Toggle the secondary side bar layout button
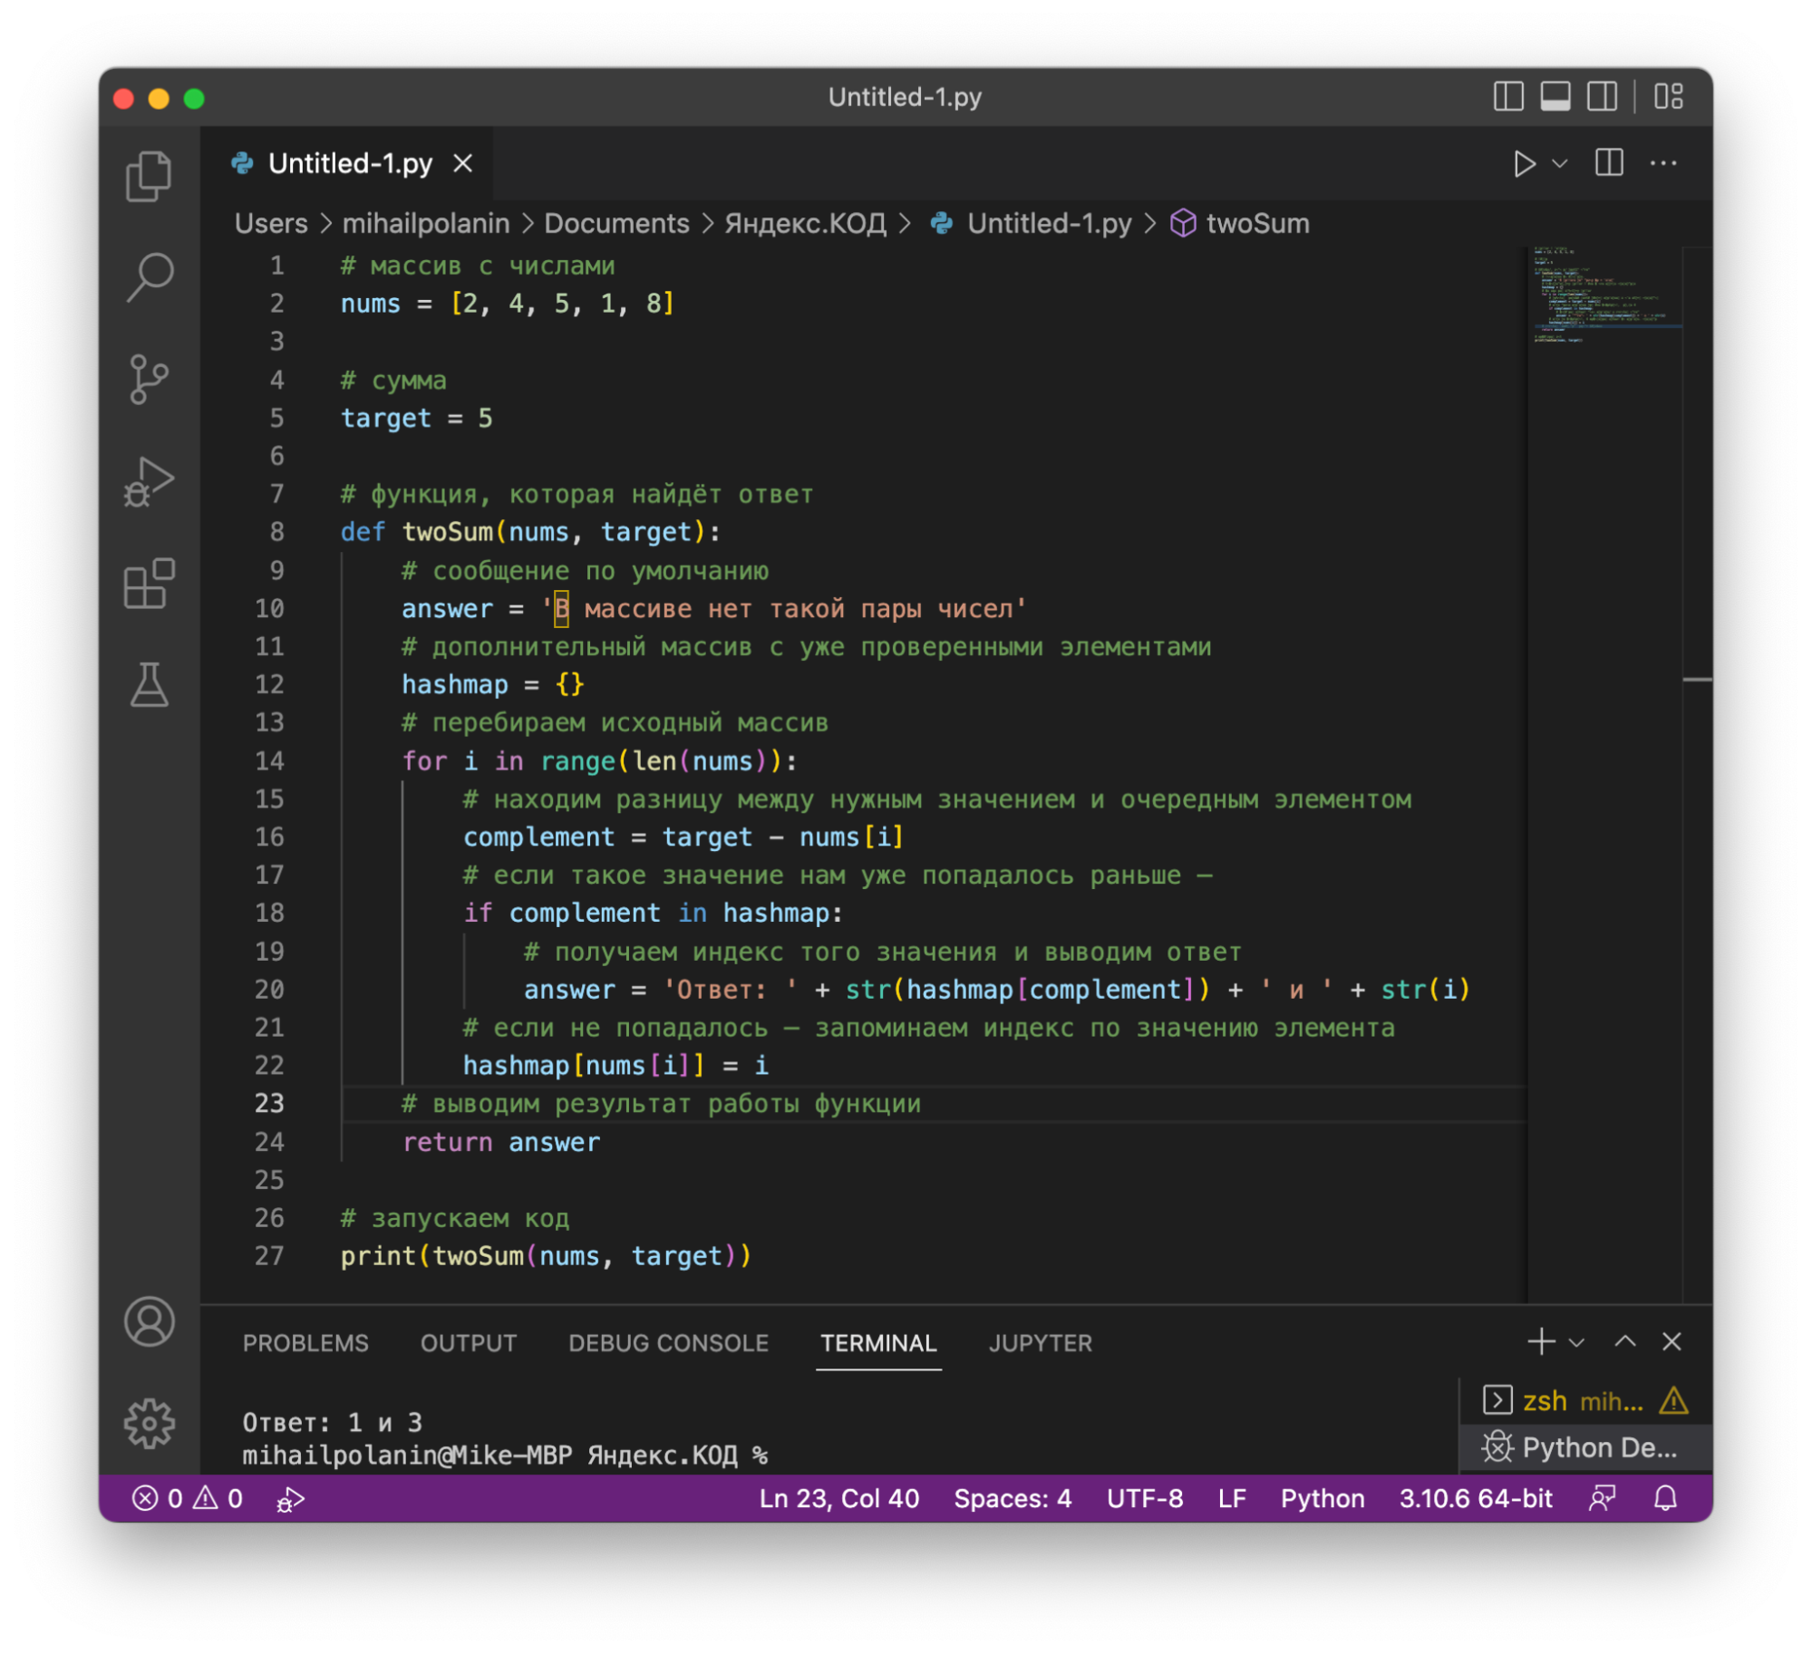 click(x=1602, y=96)
